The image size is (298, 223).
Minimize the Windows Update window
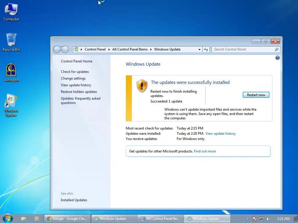[x=256, y=41]
